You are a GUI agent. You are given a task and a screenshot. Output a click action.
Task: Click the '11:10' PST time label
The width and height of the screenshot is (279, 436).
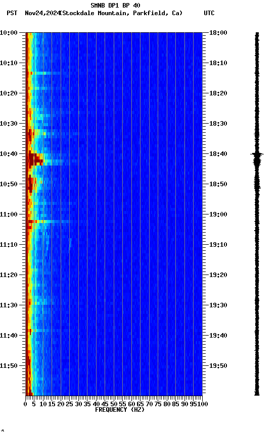point(9,245)
